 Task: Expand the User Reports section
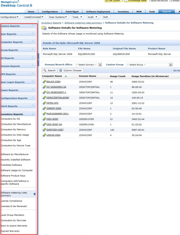[33, 34]
